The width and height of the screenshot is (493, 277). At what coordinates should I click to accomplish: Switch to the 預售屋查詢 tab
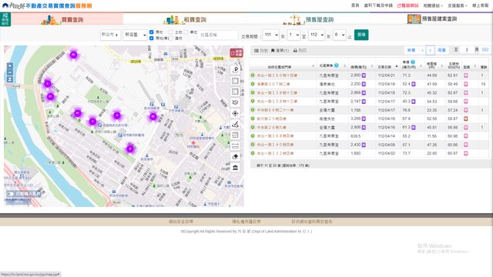pos(308,19)
